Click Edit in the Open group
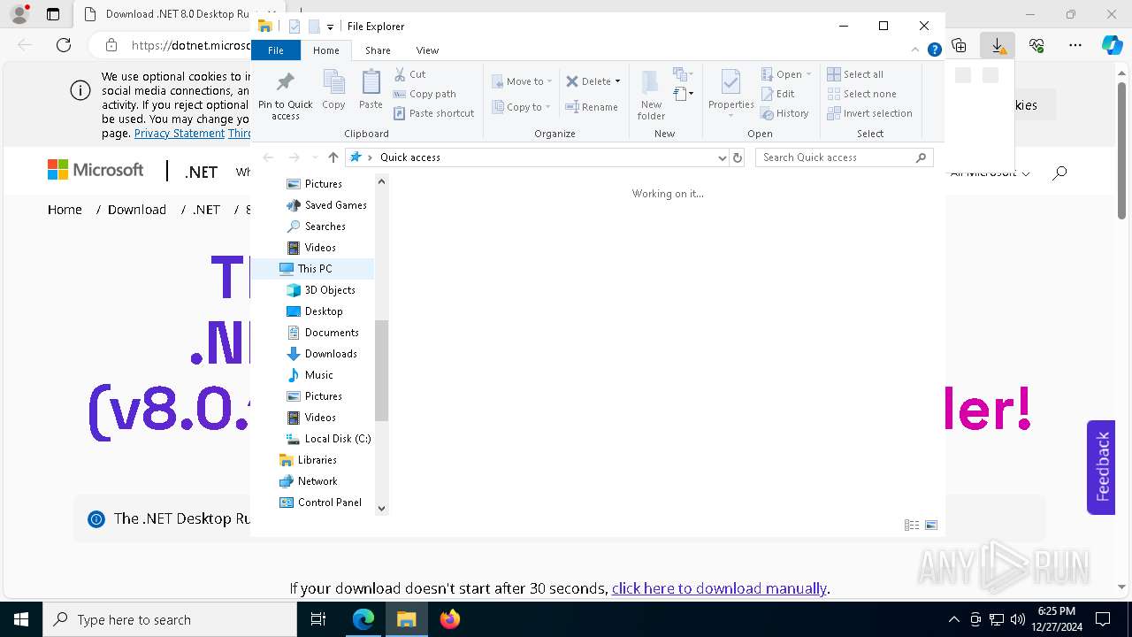1132x637 pixels. (777, 94)
